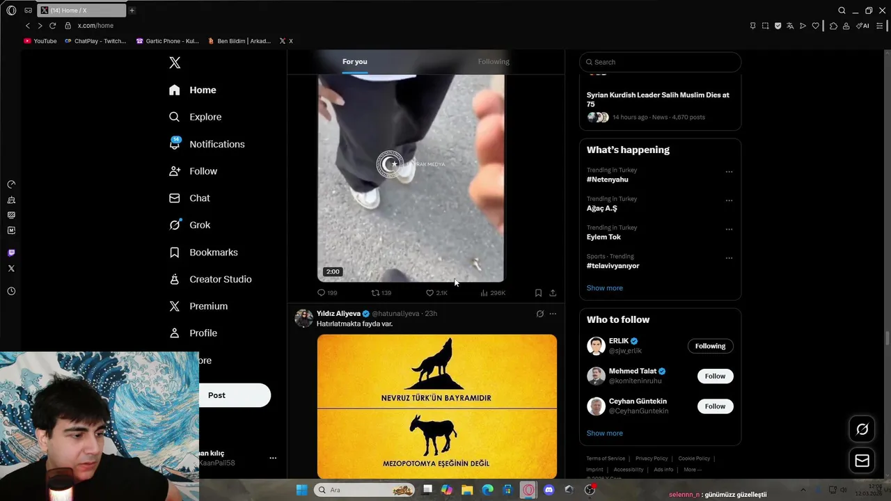Open more options on Yıldız Aliyeva's post
The image size is (891, 501).
point(553,314)
